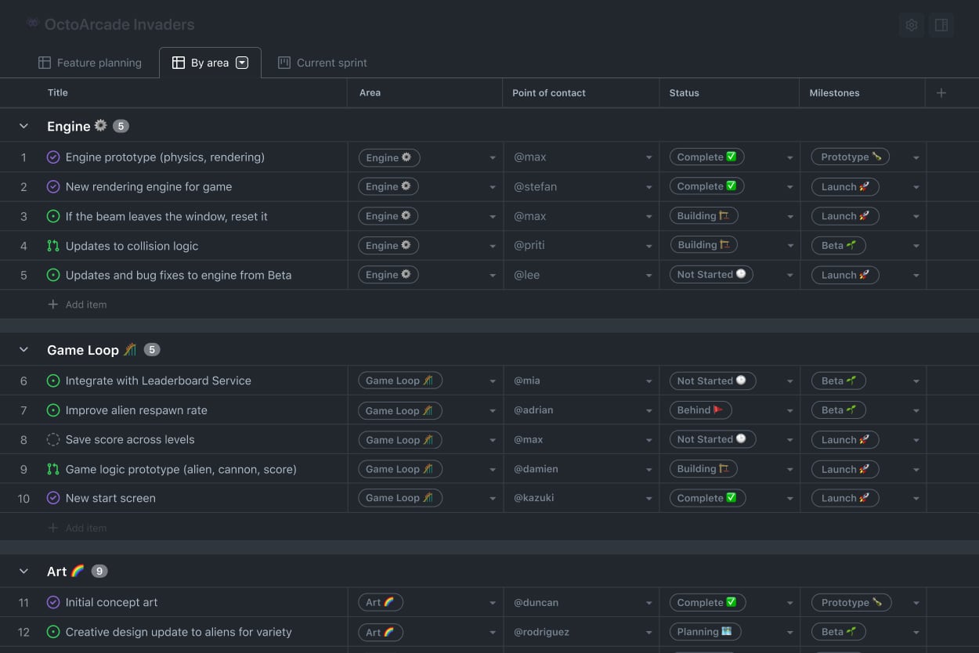979x653 pixels.
Task: Collapse the Art group chevron
Action: 22,571
